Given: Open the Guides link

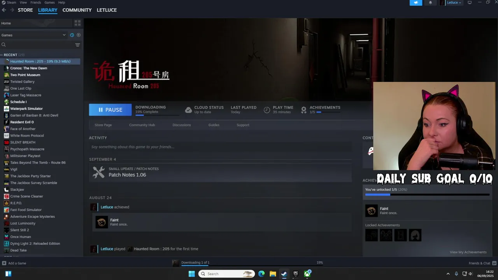Looking at the screenshot, I should pos(214,125).
